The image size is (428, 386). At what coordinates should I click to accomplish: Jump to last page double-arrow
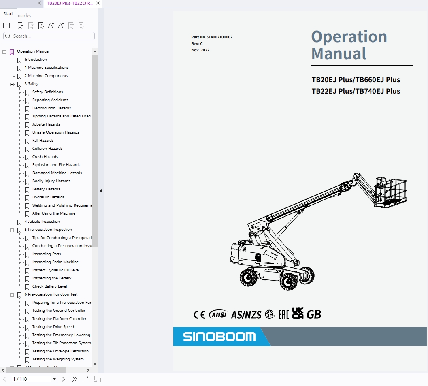pyautogui.click(x=75, y=379)
